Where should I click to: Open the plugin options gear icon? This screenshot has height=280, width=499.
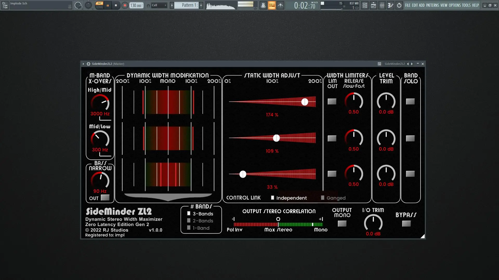pos(88,64)
